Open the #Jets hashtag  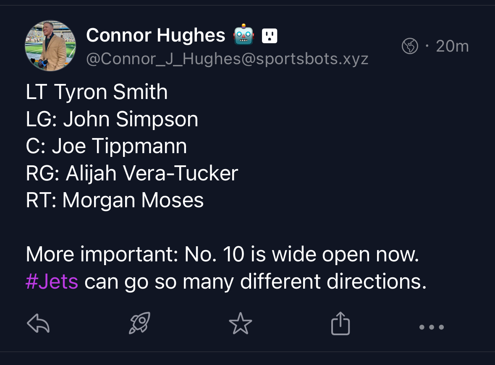(x=52, y=281)
